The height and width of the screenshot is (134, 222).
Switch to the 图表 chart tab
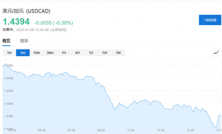click(24, 41)
